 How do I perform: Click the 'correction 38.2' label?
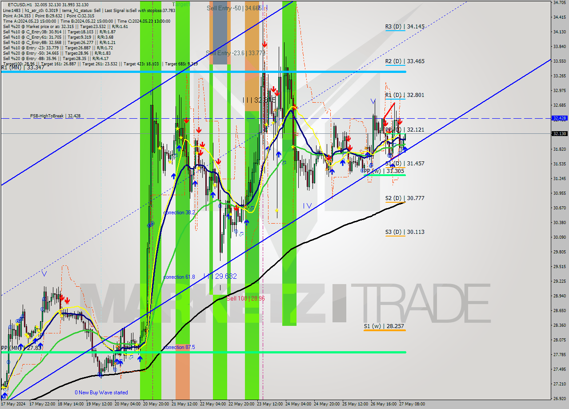click(179, 213)
